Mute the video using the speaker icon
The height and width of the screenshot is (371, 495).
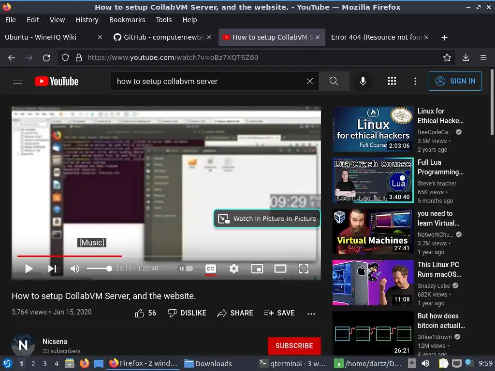coord(75,269)
